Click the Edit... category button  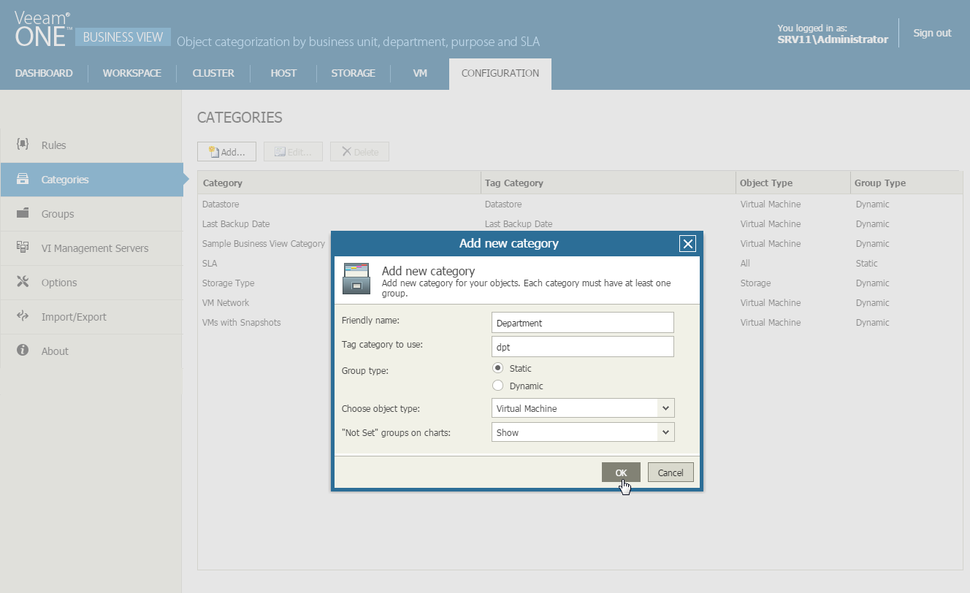(293, 152)
